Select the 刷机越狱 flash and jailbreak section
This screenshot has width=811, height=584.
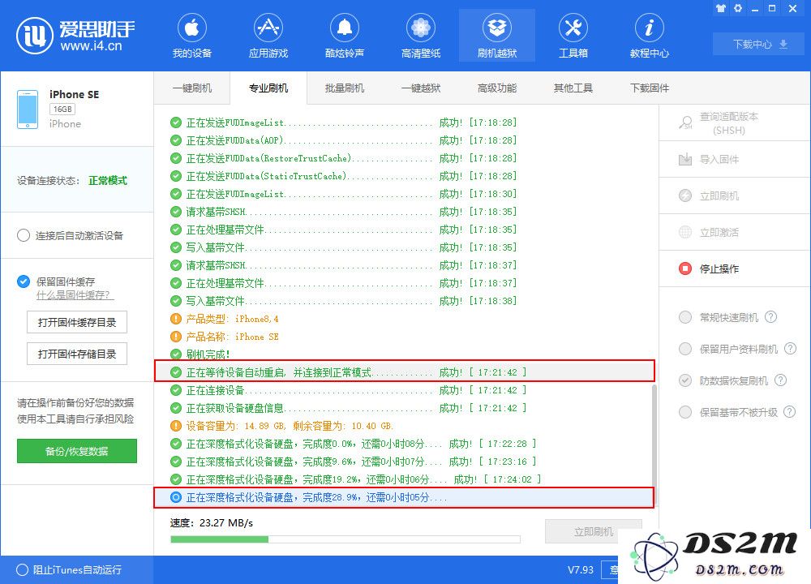[497, 35]
